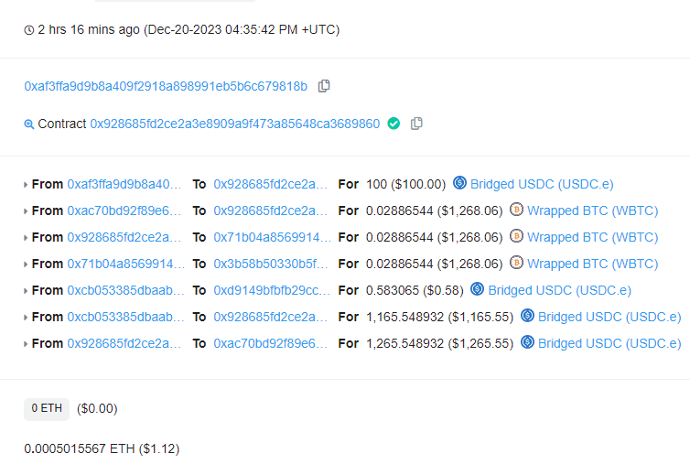The height and width of the screenshot is (475, 690).
Task: Click WBTC icon in row from 0xac70bd92f89e6
Action: (x=517, y=209)
